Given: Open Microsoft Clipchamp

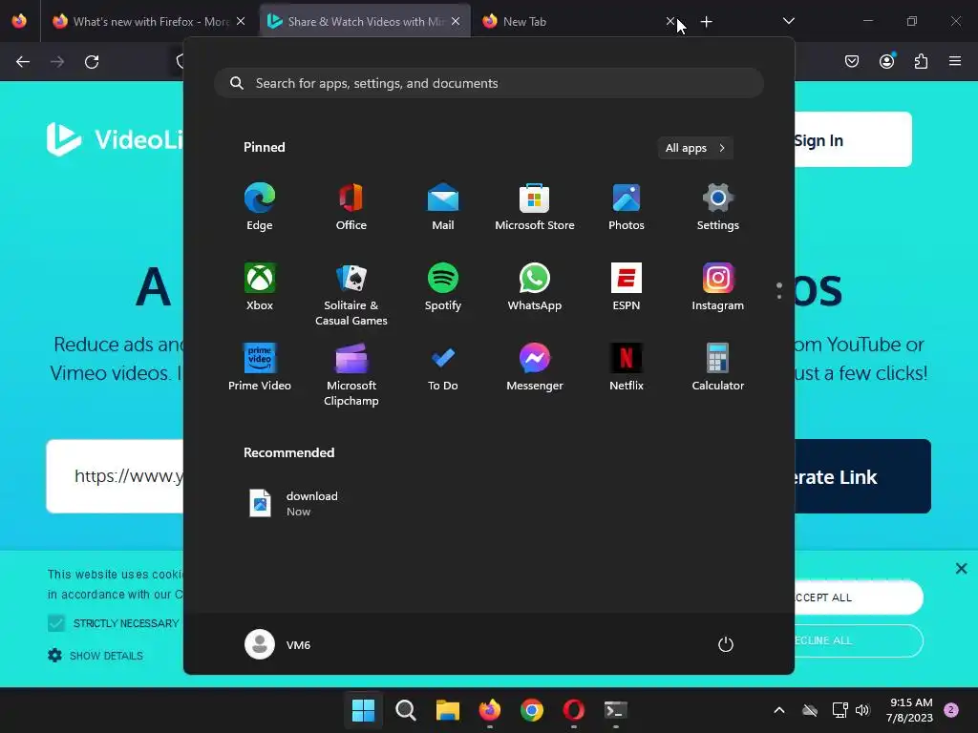Looking at the screenshot, I should pos(351,374).
